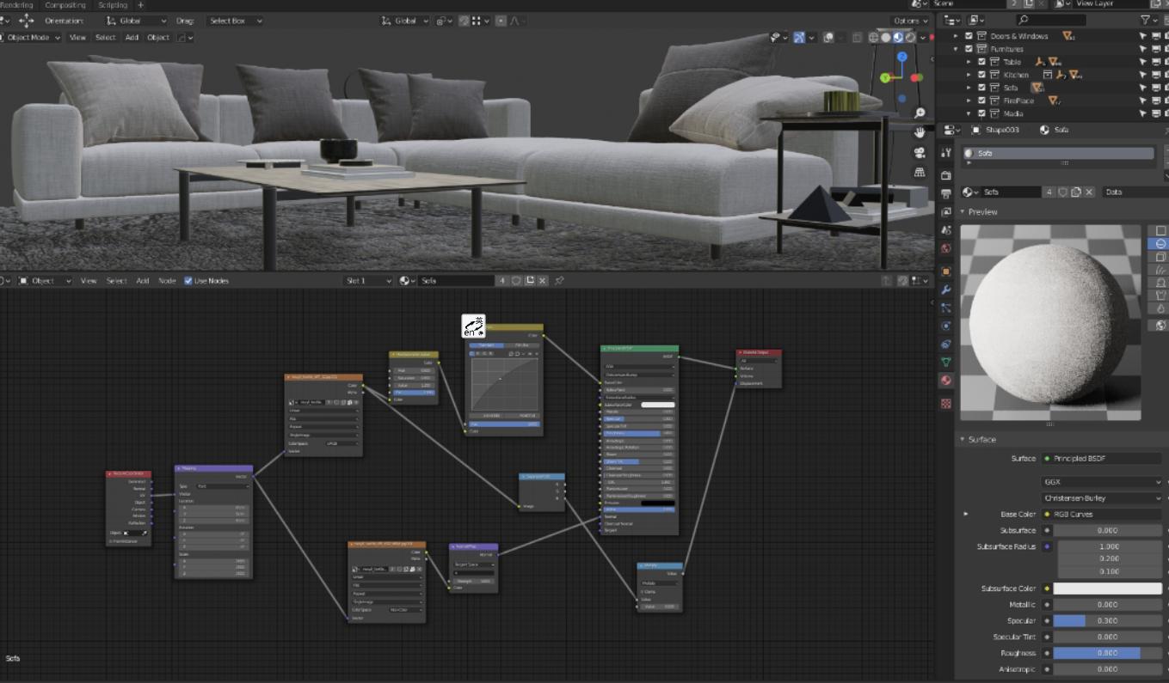1169x683 pixels.
Task: Click the pin icon in node editor header
Action: (x=559, y=281)
